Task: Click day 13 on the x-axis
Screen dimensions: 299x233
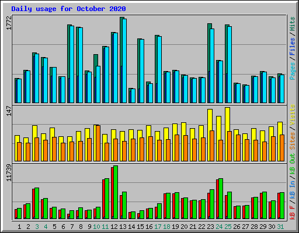Action: coord(123,227)
